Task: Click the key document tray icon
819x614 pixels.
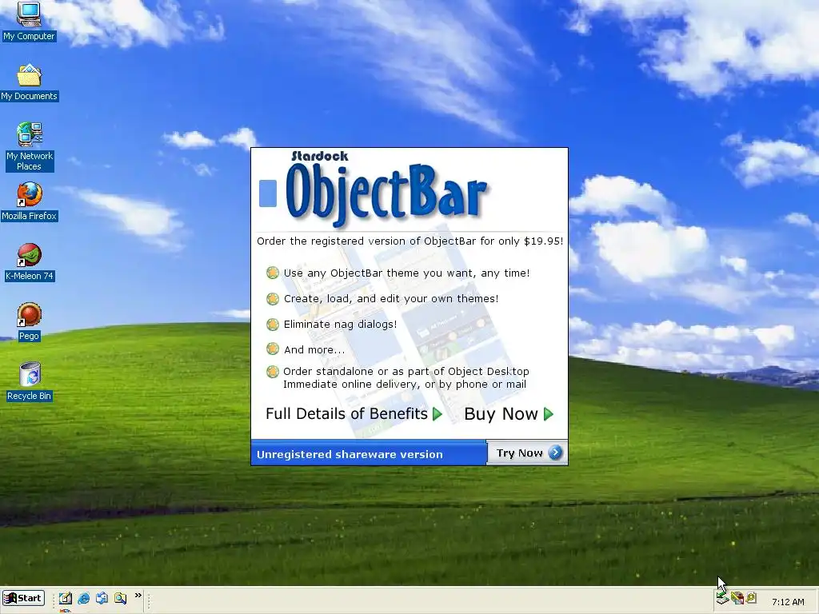Action: [x=751, y=598]
